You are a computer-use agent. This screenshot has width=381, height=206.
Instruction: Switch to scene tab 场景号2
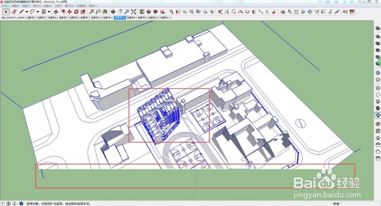pyautogui.click(x=31, y=18)
